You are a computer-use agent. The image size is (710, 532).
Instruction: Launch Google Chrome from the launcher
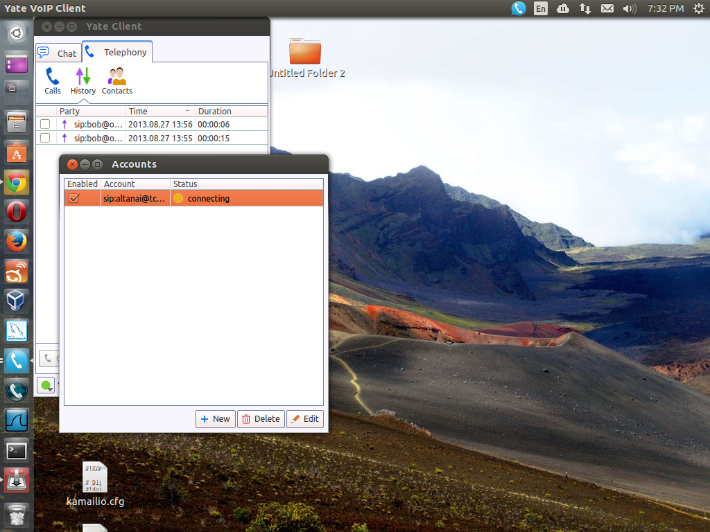pos(16,181)
